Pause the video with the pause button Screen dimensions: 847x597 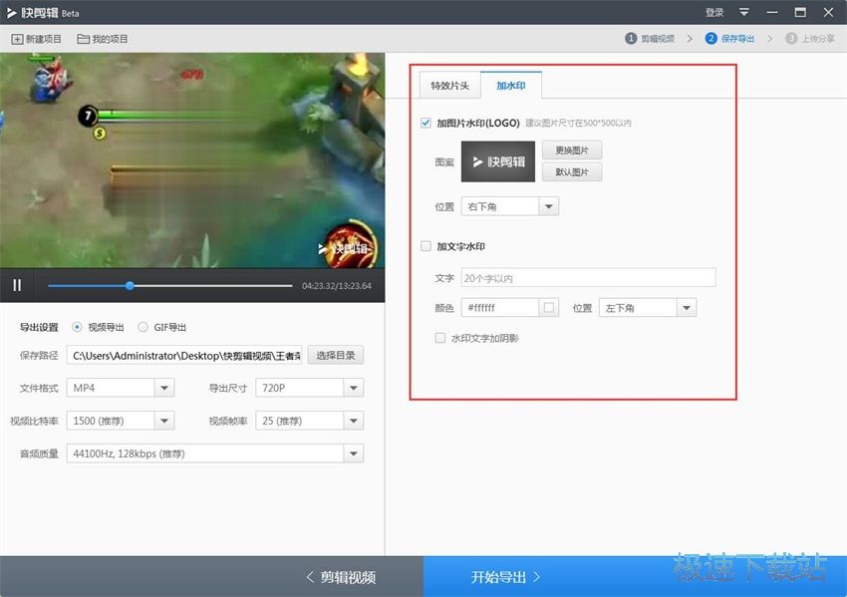point(17,285)
